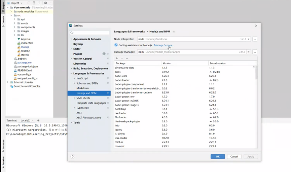This screenshot has width=291, height=172.
Task: Open the help question mark icon
Action: [73, 157]
